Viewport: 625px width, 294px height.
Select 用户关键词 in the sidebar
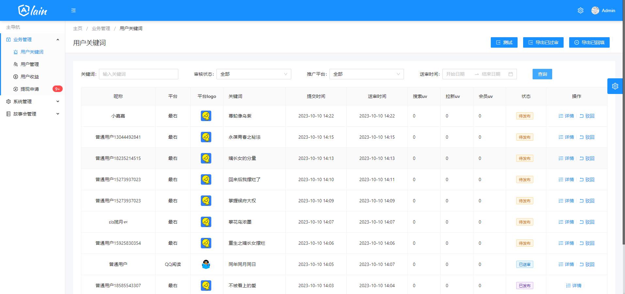click(x=33, y=52)
